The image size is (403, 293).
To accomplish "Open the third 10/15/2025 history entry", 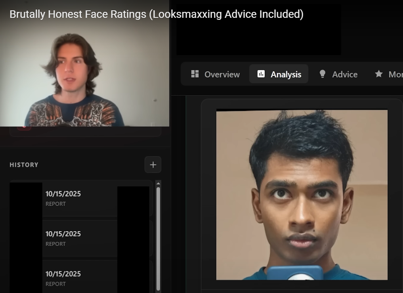I will [x=63, y=278].
